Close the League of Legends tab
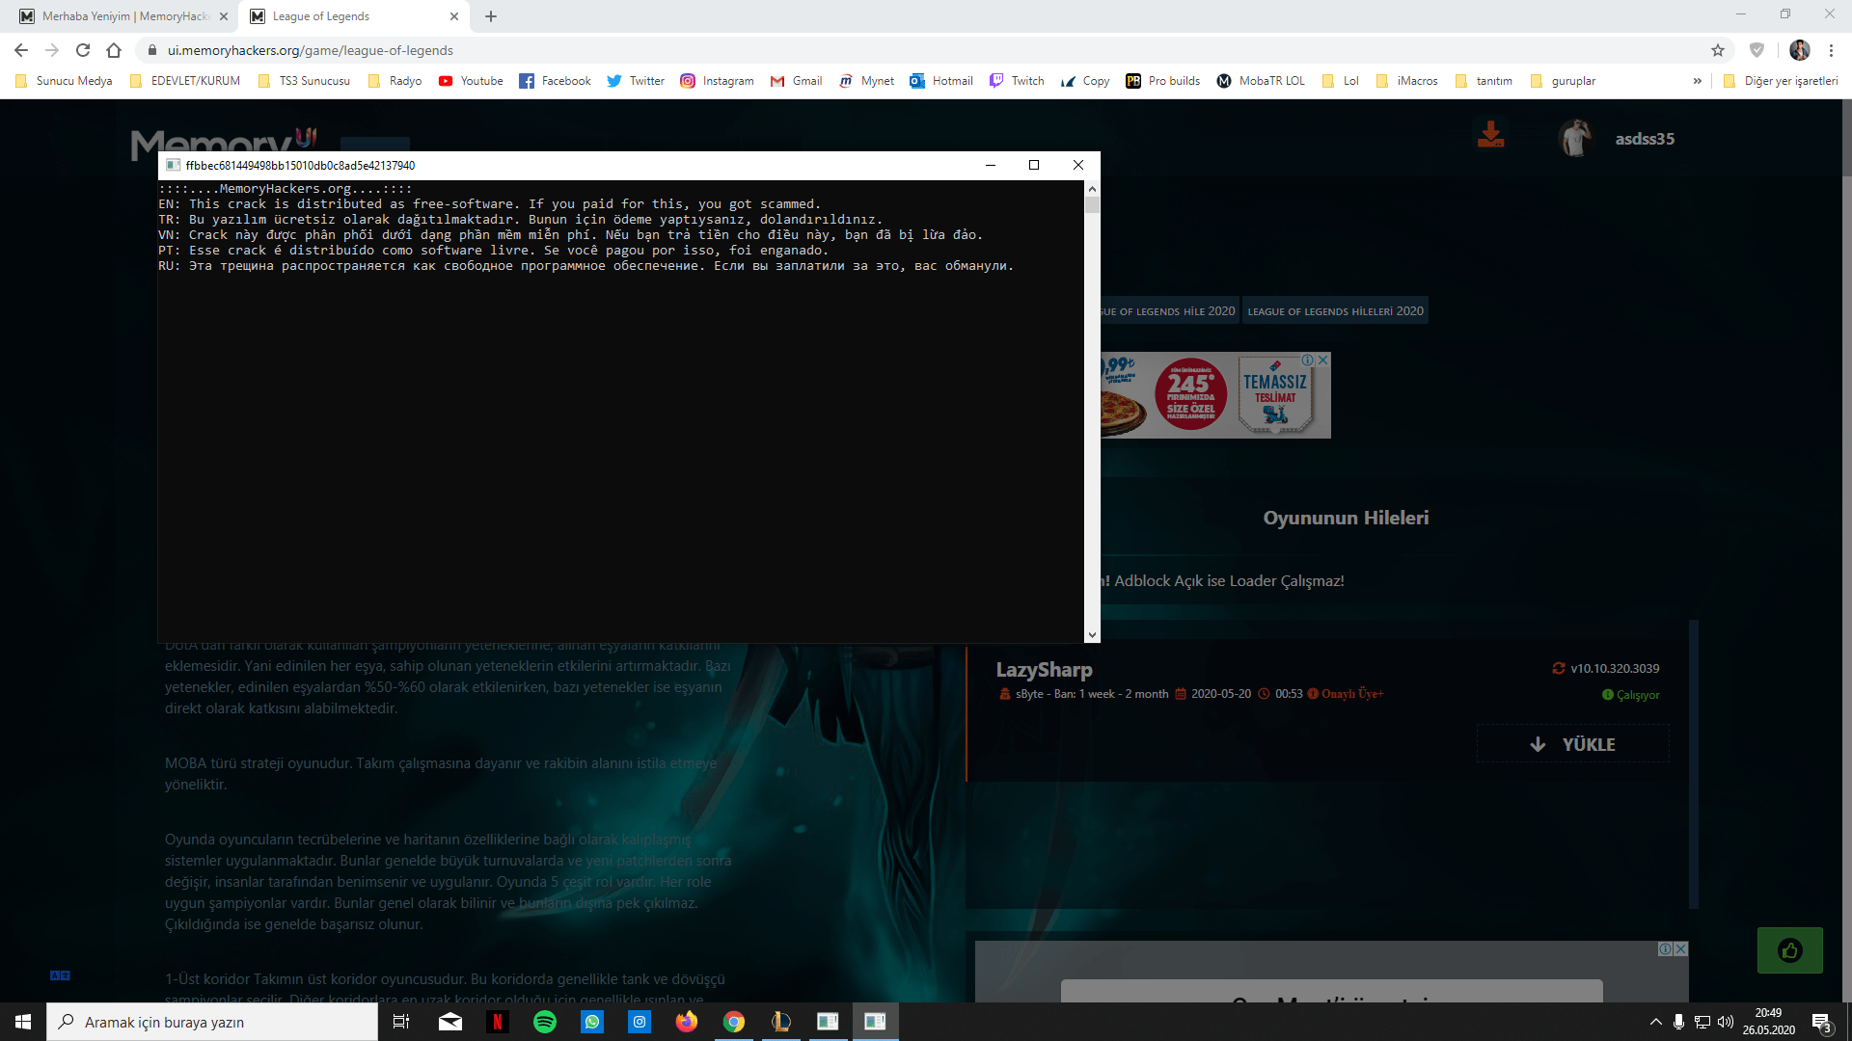 pyautogui.click(x=454, y=16)
